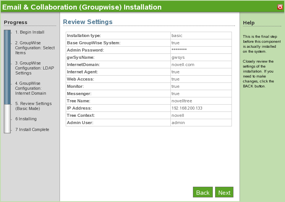The width and height of the screenshot is (285, 202).
Task: Click the Progress panel heading
Action: [x=15, y=23]
